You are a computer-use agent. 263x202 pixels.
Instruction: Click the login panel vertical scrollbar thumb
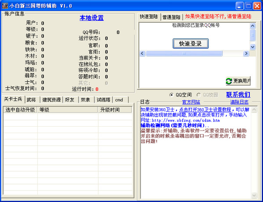pyautogui.click(x=252, y=35)
